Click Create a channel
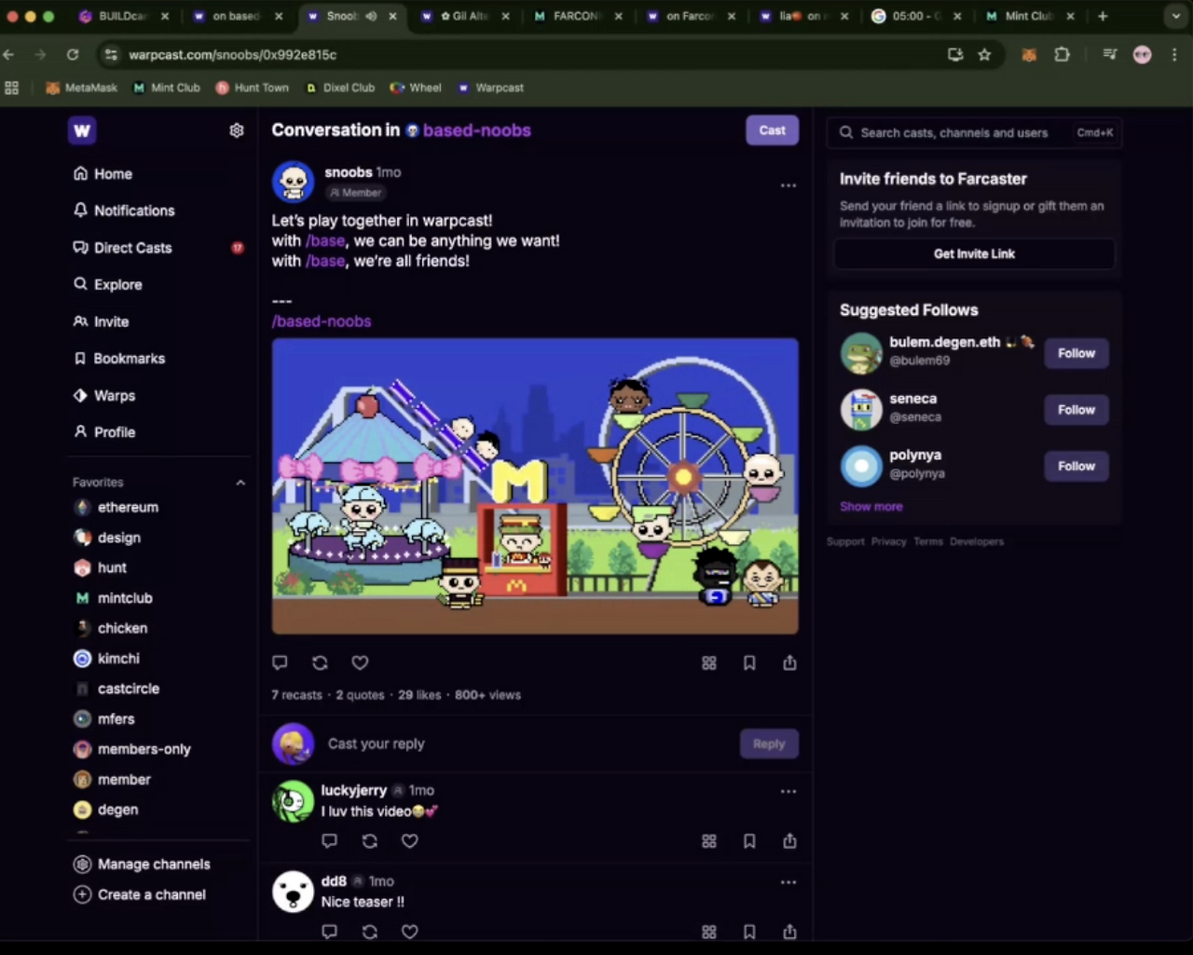 (140, 894)
